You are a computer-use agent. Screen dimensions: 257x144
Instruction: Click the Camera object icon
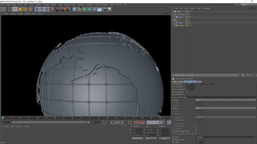click(x=104, y=9)
